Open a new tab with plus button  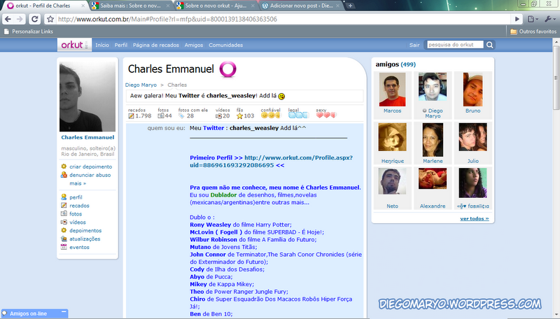click(351, 6)
